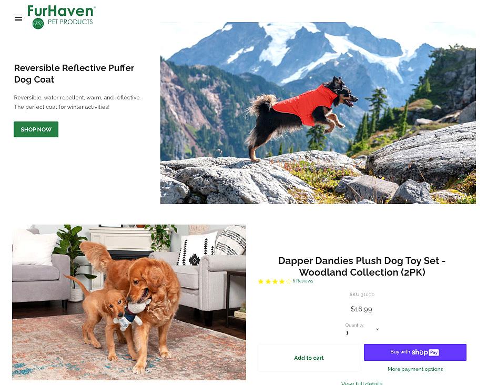Open the dog in red coat hero image
The image size is (487, 385).
(318, 113)
